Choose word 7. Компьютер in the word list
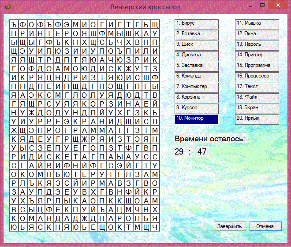 coord(197,87)
